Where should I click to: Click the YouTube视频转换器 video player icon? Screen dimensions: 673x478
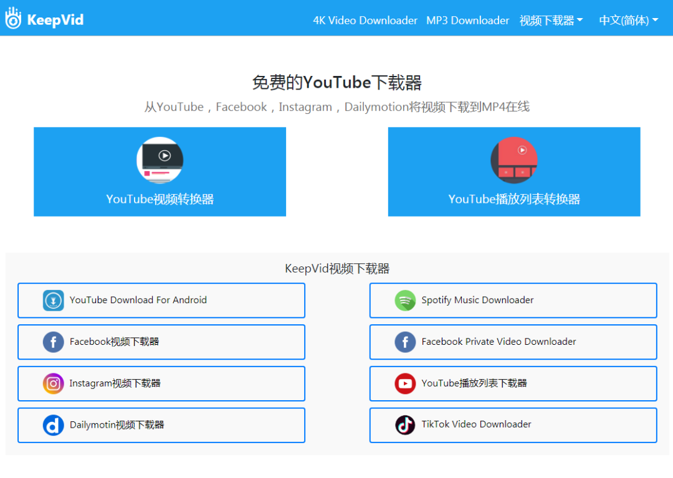click(160, 160)
